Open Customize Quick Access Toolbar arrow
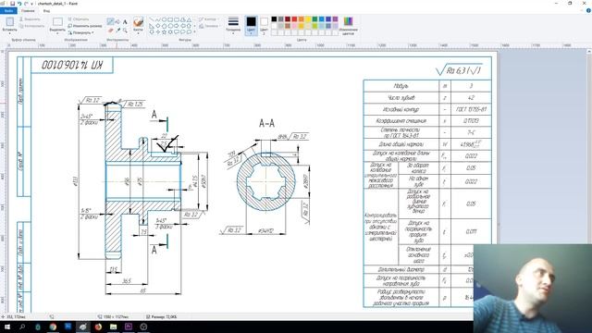Screen dimensions: 592x333 click(x=31, y=4)
